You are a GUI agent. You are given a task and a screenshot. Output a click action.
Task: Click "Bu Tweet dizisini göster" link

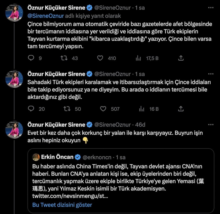point(62,205)
